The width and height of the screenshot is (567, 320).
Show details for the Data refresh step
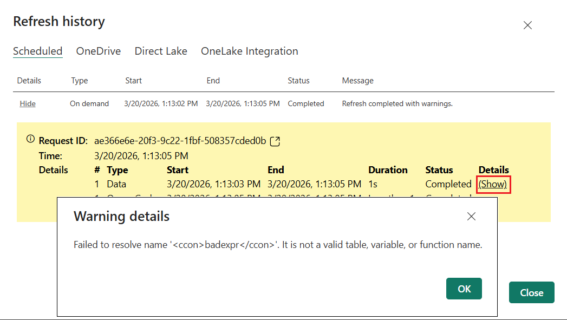(x=493, y=184)
